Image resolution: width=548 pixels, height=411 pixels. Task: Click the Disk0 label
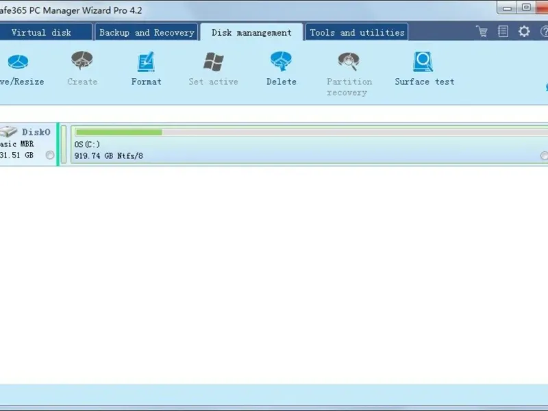pyautogui.click(x=36, y=132)
